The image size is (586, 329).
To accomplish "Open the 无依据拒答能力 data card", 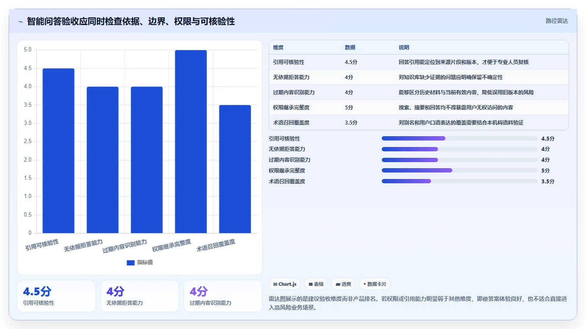I will [x=140, y=296].
